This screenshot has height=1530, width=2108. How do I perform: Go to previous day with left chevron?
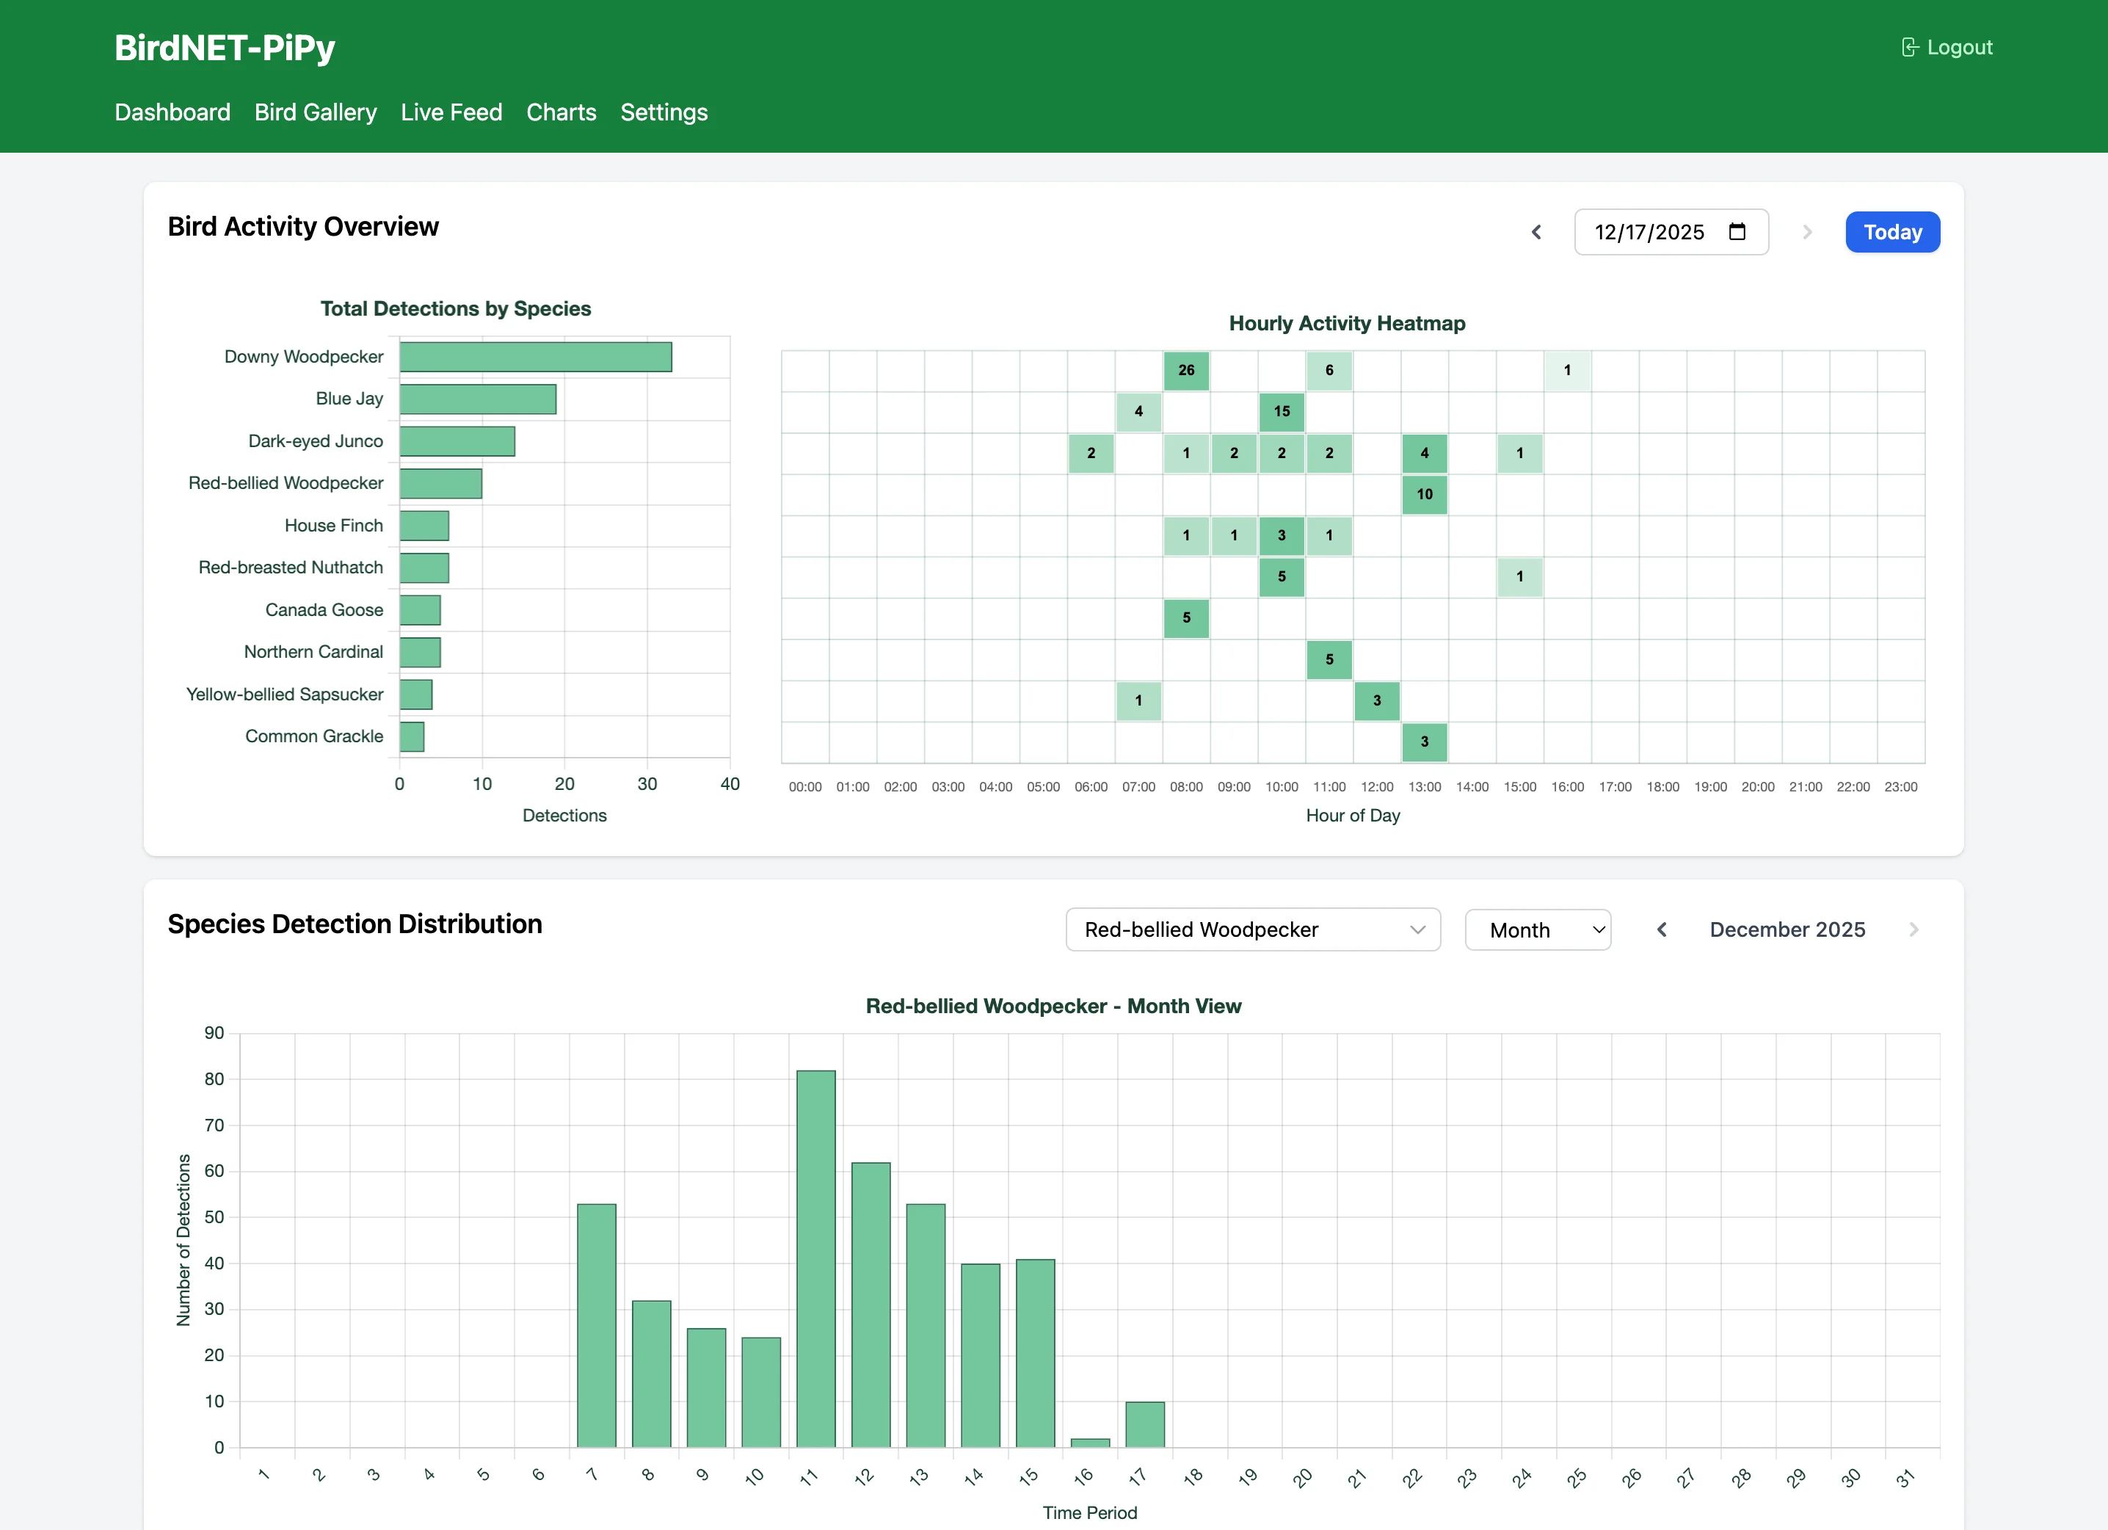[1536, 233]
